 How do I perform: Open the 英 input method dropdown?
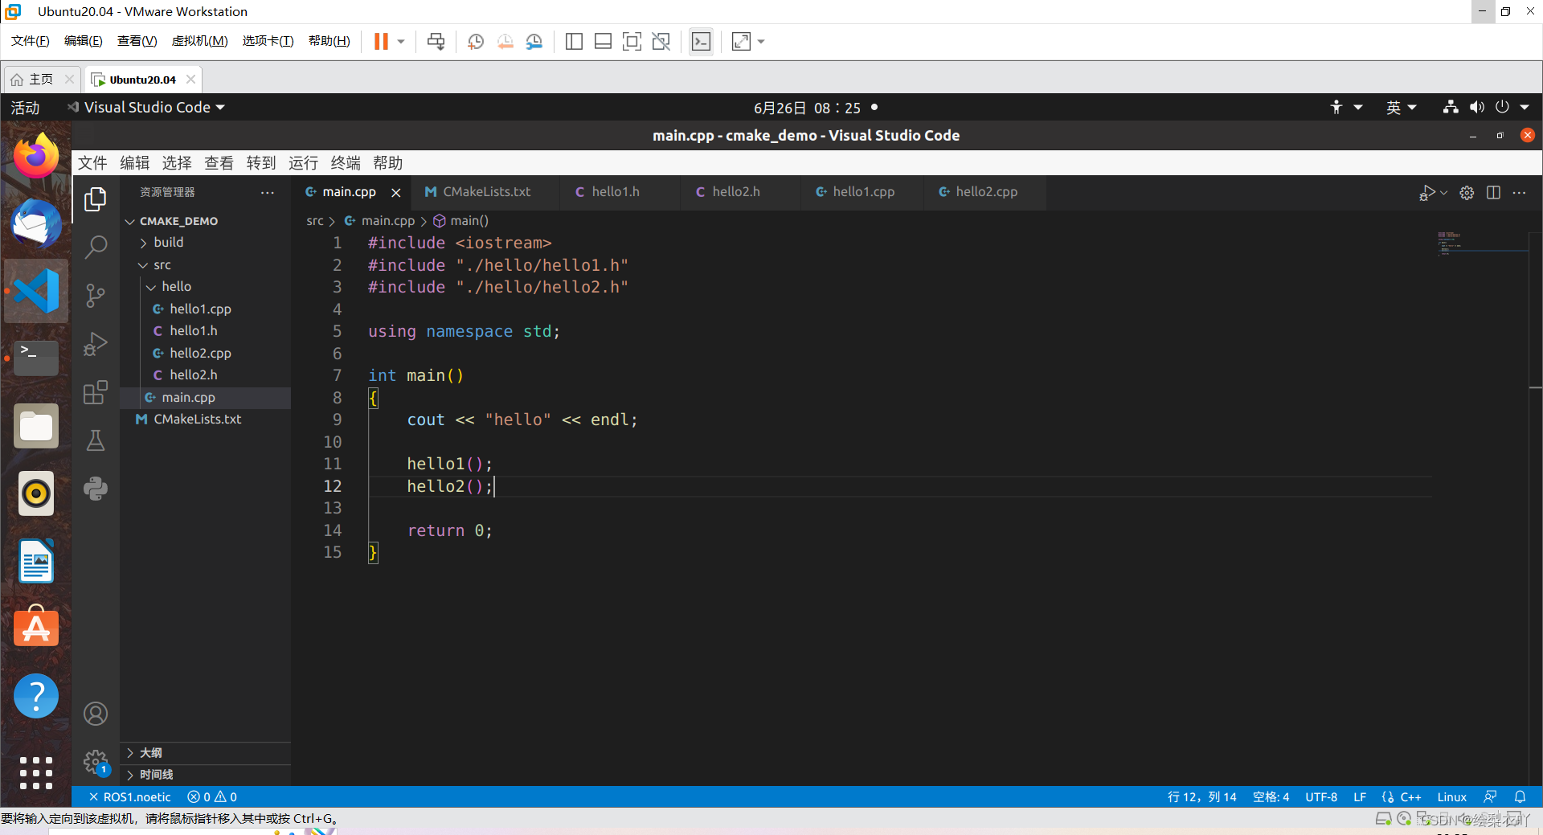(x=1401, y=108)
